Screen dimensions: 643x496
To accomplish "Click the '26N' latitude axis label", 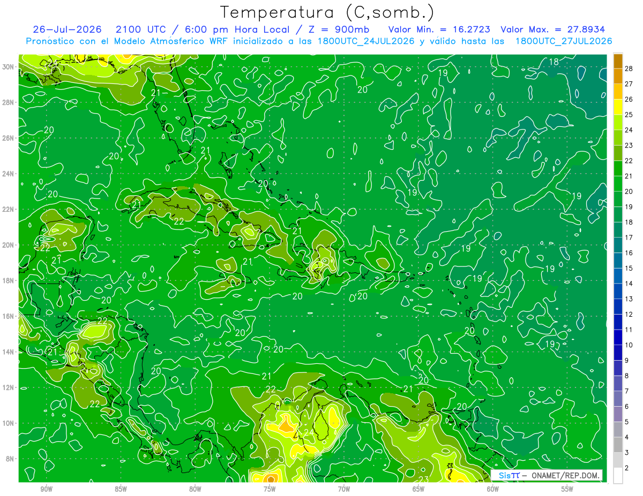I will point(9,138).
